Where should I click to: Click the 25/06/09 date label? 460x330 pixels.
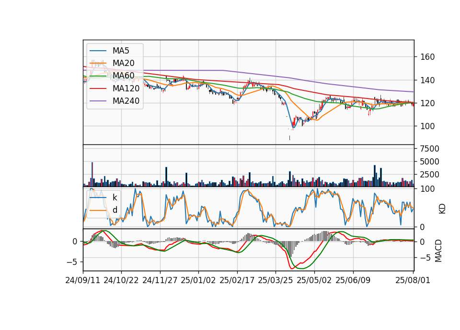point(353,280)
